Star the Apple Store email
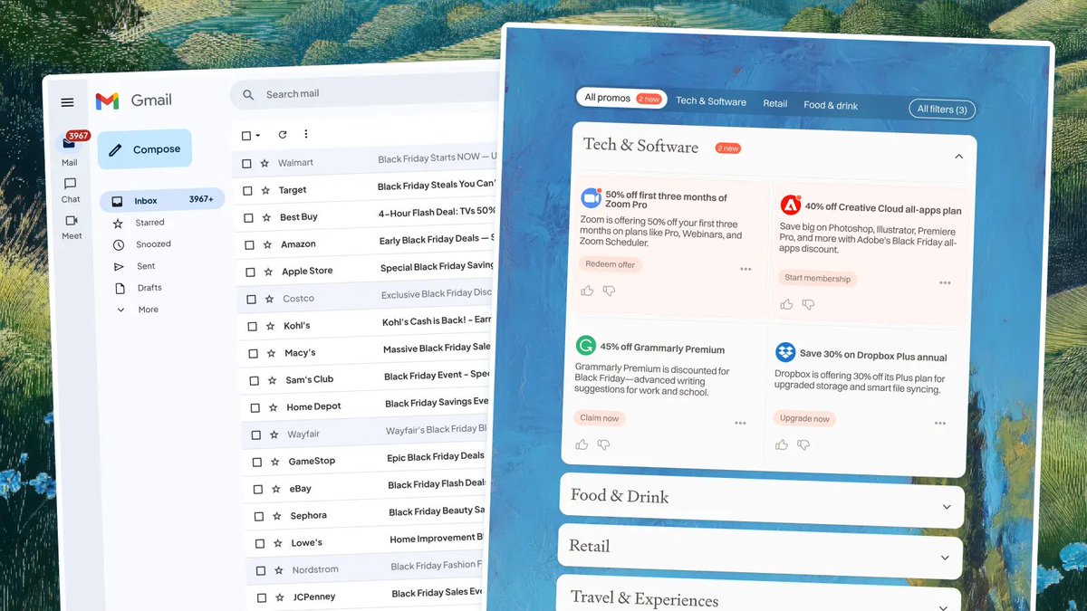This screenshot has height=611, width=1087. tap(268, 272)
